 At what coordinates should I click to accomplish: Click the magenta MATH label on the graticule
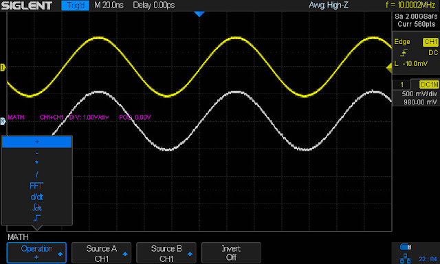click(x=16, y=118)
